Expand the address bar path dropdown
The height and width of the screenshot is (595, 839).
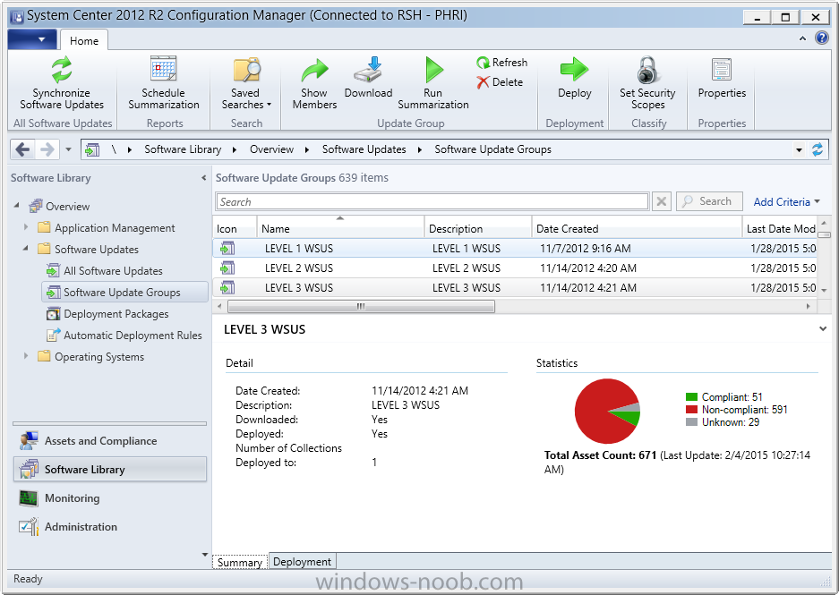pos(799,149)
